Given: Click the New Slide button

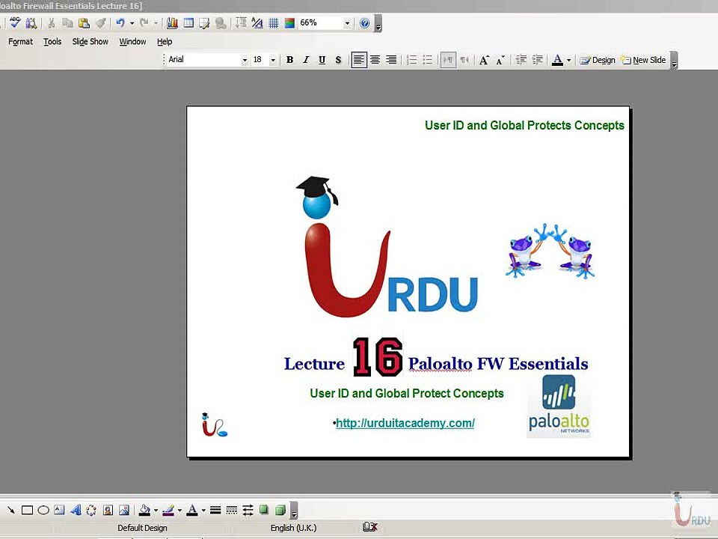Looking at the screenshot, I should (x=643, y=60).
